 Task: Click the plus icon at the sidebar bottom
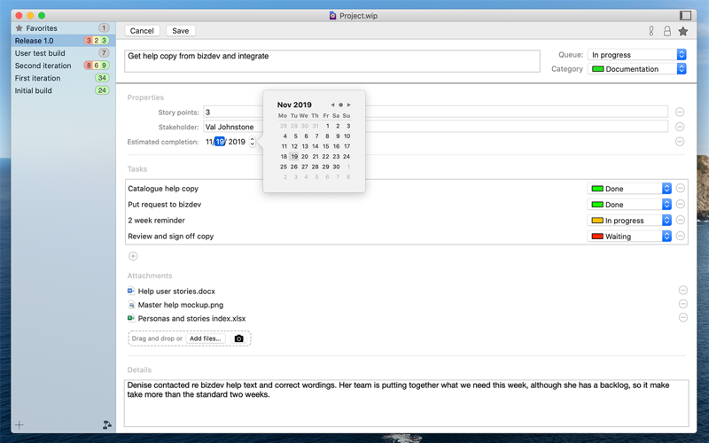pyautogui.click(x=19, y=424)
